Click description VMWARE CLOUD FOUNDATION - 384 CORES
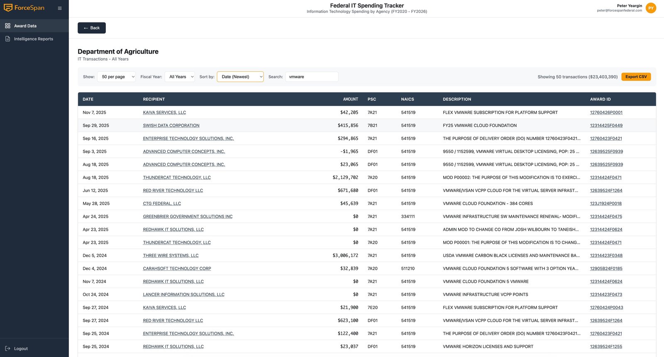This screenshot has height=357, width=664. (x=488, y=203)
